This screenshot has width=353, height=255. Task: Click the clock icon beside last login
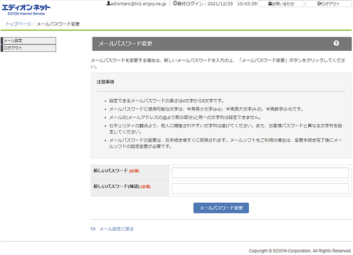tap(175, 3)
